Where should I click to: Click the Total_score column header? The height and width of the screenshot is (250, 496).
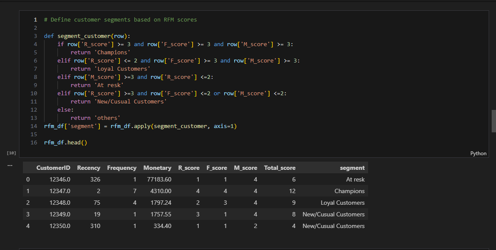click(x=281, y=168)
